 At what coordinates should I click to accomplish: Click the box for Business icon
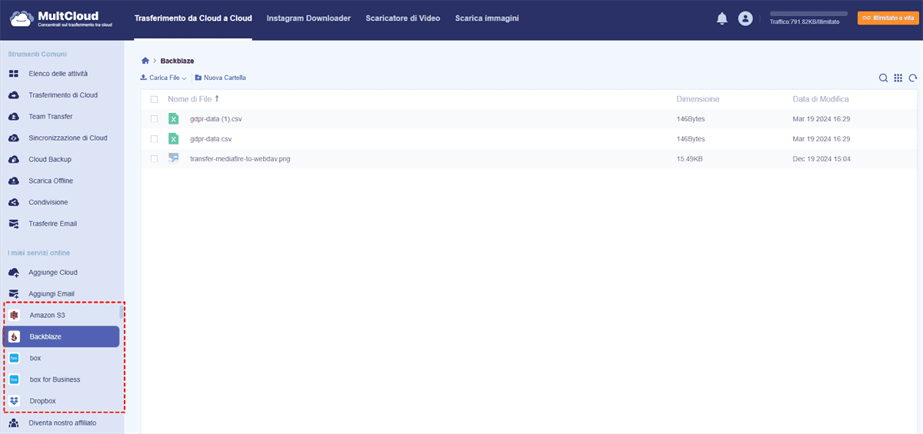pos(14,379)
